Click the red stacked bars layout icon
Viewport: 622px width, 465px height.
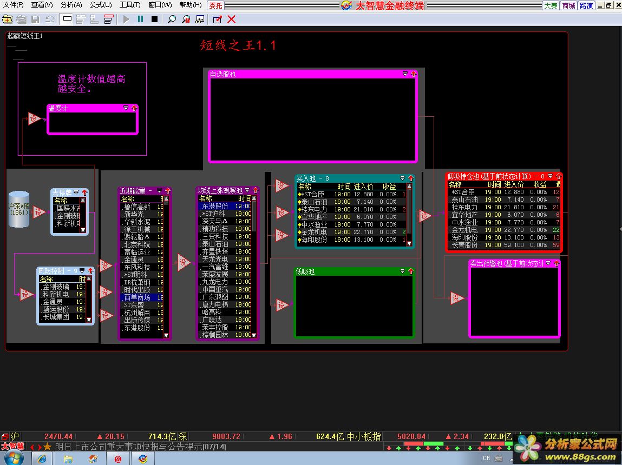108,19
